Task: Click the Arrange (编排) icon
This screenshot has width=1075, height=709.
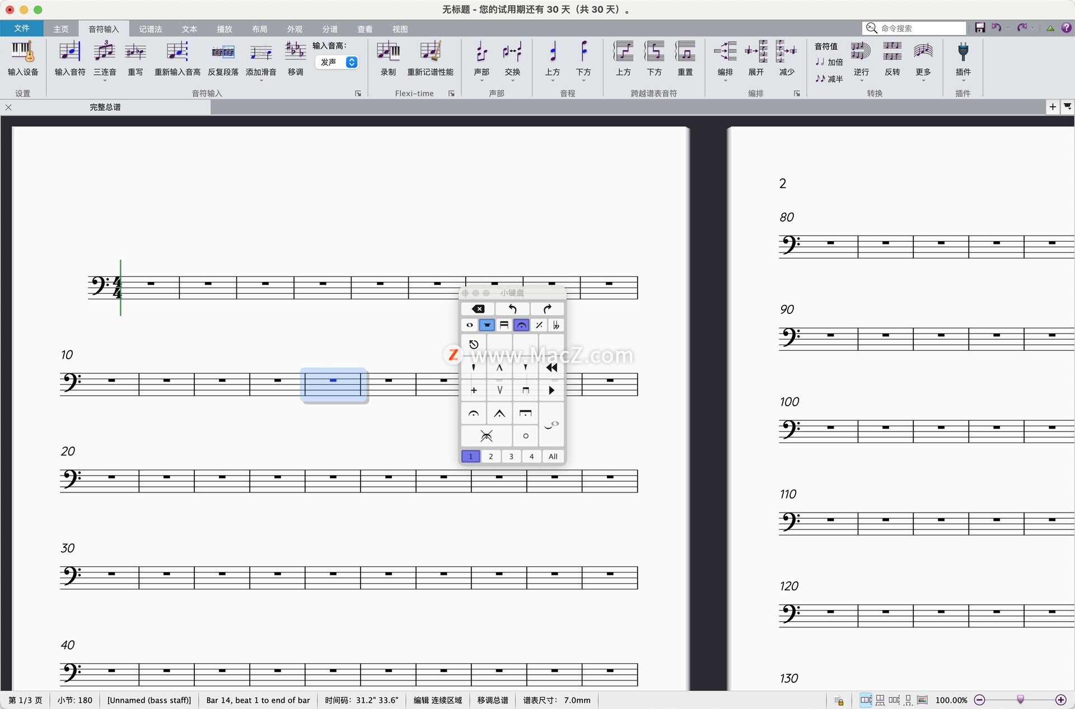Action: (725, 58)
